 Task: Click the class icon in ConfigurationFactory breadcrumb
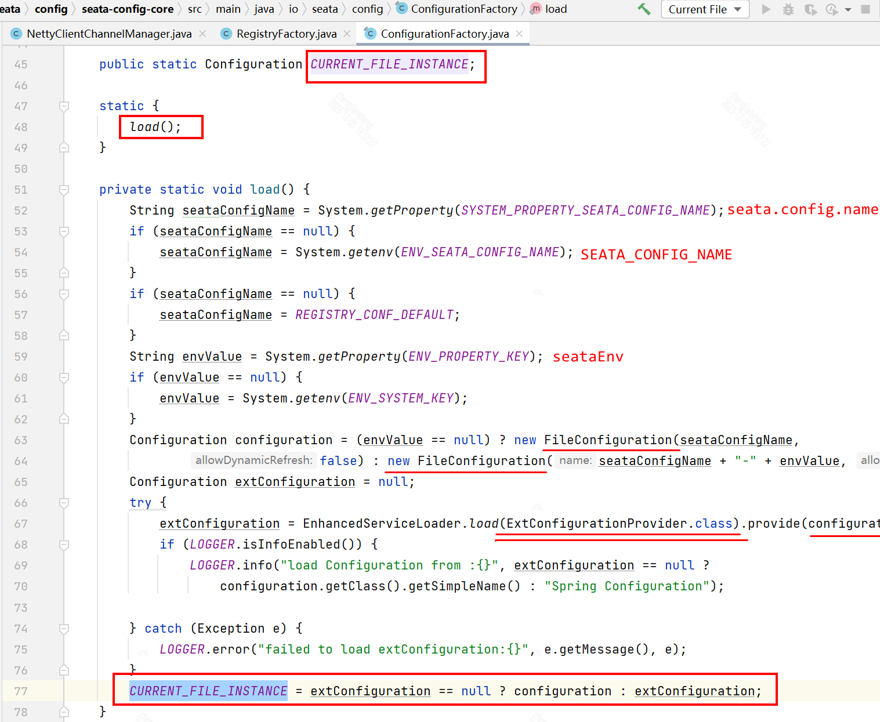[401, 8]
